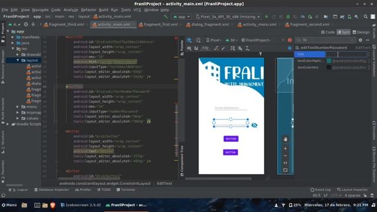The image size is (377, 212).
Task: Select design surface layers icon
Action: [189, 40]
